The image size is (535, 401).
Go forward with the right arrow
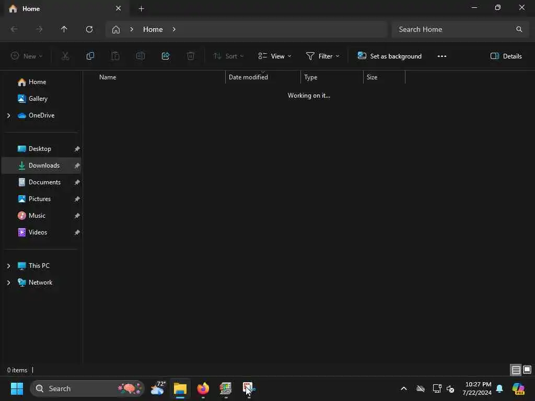[39, 29]
